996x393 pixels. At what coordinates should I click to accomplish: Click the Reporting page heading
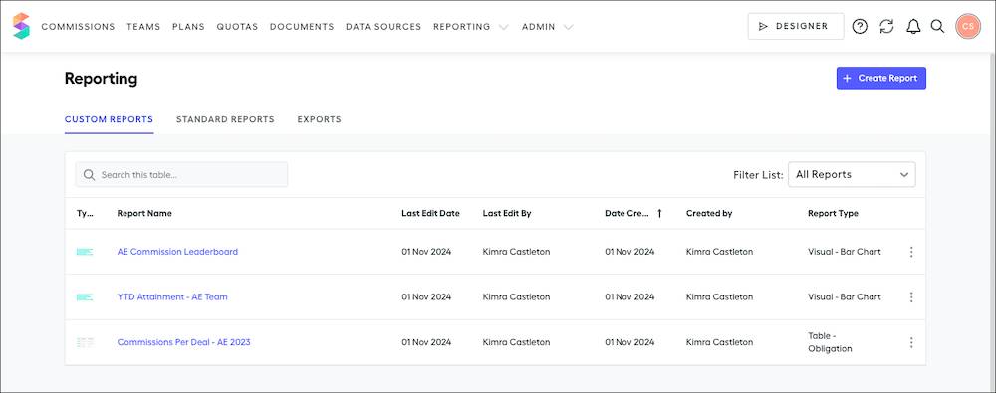(101, 79)
